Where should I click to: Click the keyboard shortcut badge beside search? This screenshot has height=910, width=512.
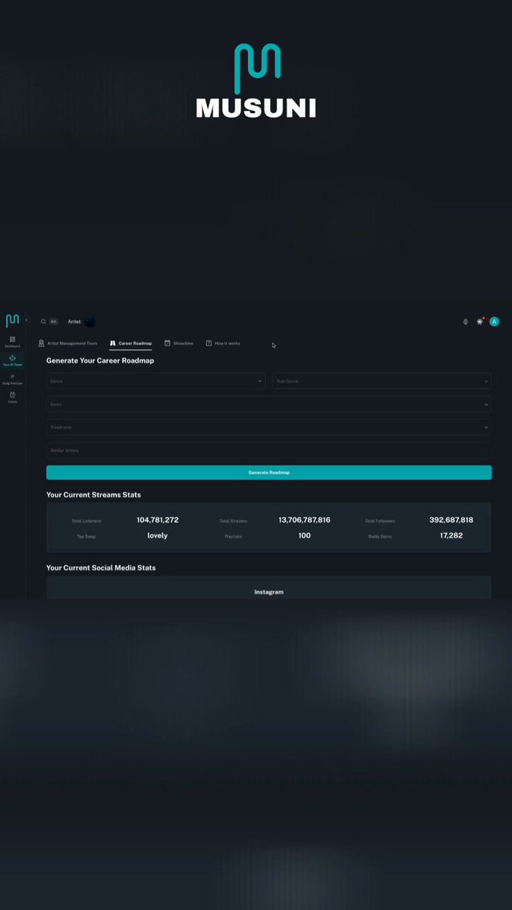53,322
